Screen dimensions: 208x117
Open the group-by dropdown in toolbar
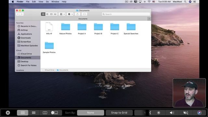coord(62,14)
